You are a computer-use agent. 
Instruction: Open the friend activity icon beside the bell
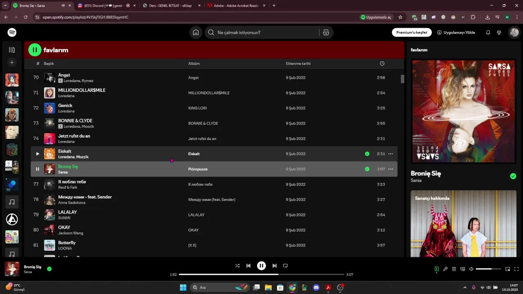[499, 32]
